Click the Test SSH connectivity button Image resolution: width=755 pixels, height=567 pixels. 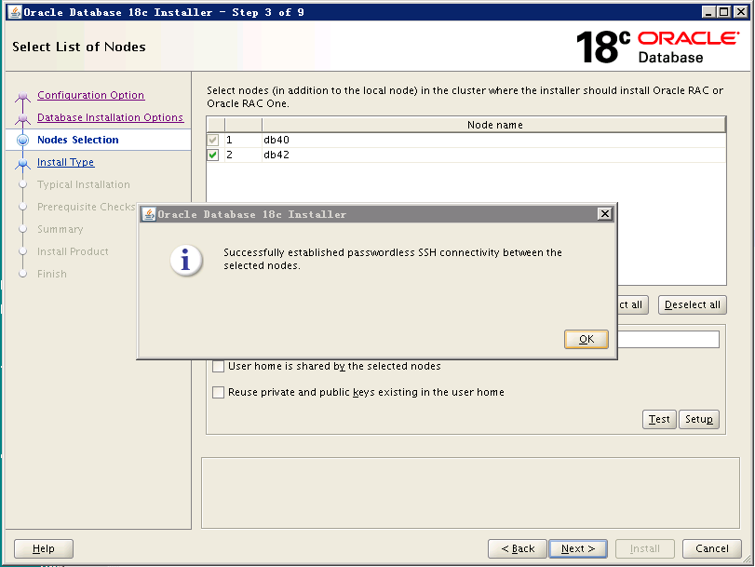(659, 419)
